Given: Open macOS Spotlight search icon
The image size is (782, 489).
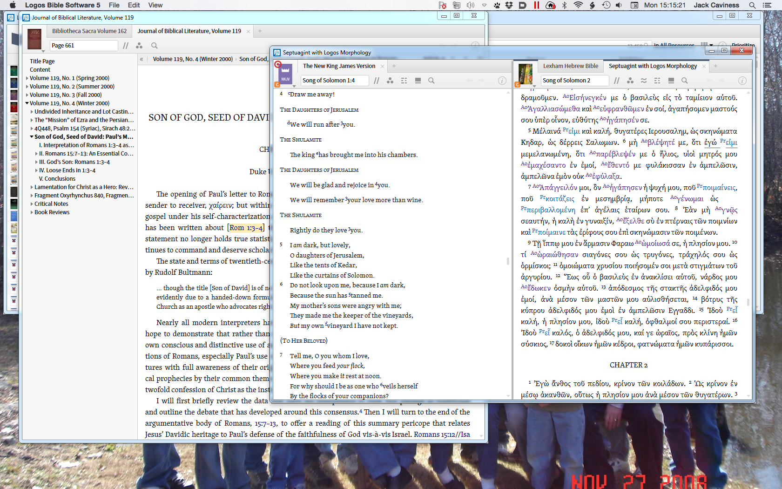Looking at the screenshot, I should click(752, 5).
